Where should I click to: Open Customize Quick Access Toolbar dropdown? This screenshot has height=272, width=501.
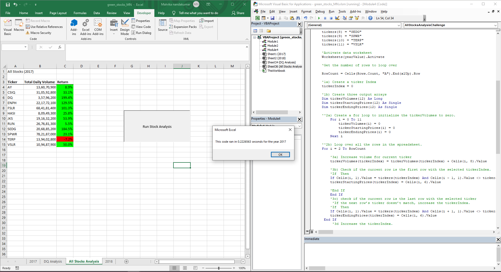click(36, 4)
